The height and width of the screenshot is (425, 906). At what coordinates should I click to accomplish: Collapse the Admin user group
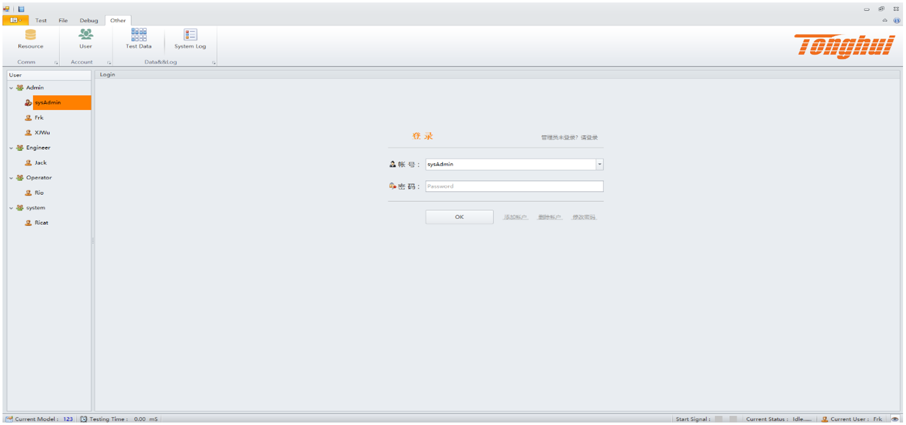point(11,88)
